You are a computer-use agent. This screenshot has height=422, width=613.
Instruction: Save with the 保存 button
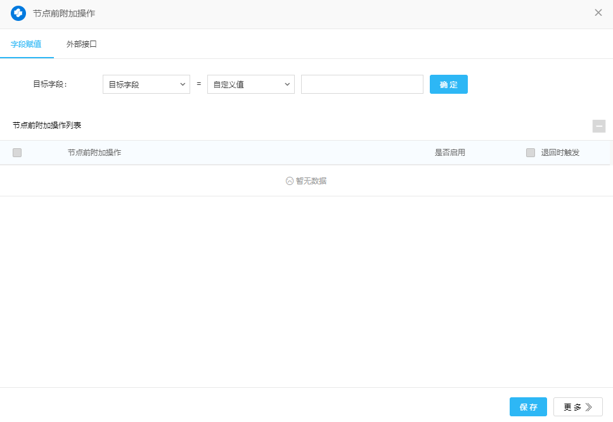click(x=527, y=407)
